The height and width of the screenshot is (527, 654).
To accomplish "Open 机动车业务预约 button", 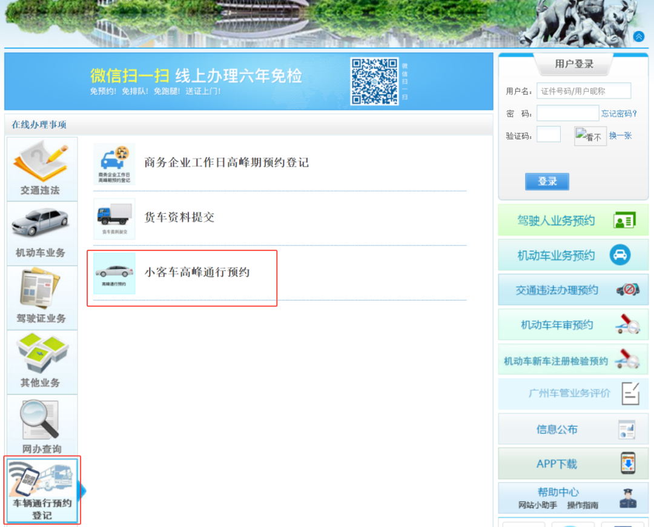I will 573,255.
